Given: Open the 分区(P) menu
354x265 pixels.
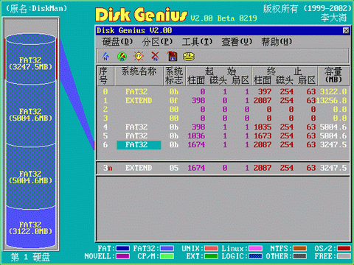Looking at the screenshot, I should (x=157, y=42).
